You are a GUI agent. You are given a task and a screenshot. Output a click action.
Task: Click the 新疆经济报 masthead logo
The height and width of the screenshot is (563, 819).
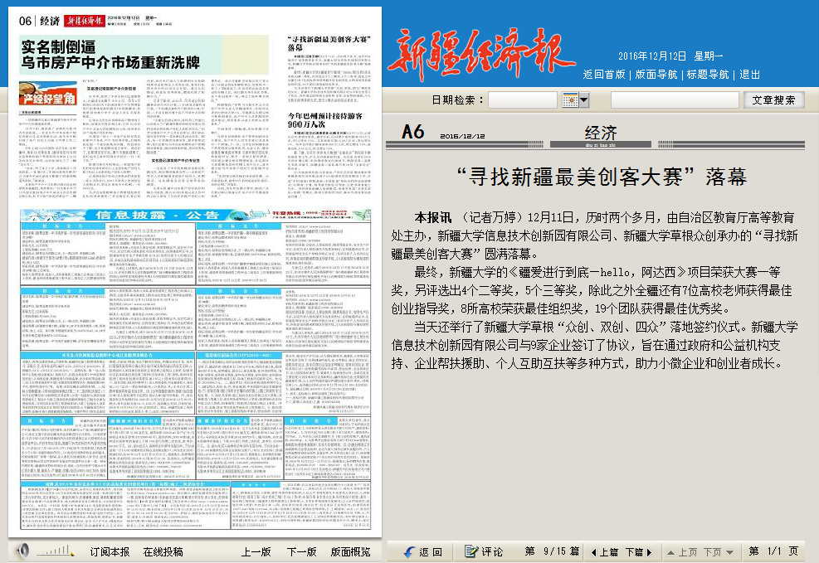tap(481, 54)
